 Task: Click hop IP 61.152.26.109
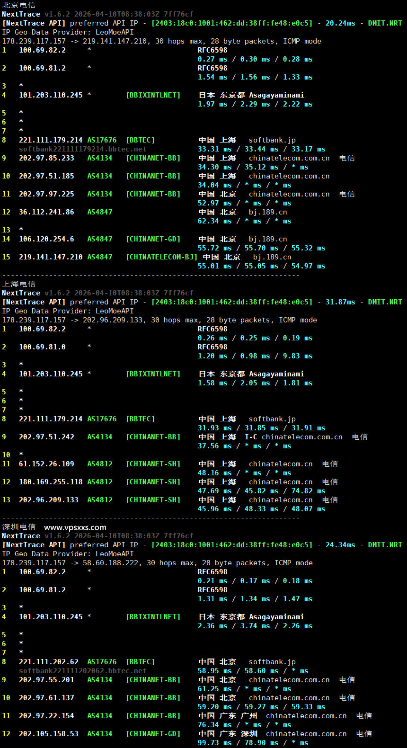point(46,464)
